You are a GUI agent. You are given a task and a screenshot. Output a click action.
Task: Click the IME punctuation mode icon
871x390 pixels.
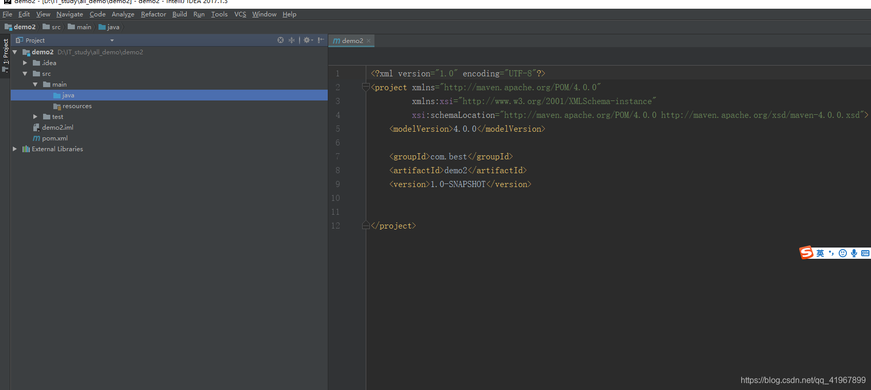click(x=832, y=253)
